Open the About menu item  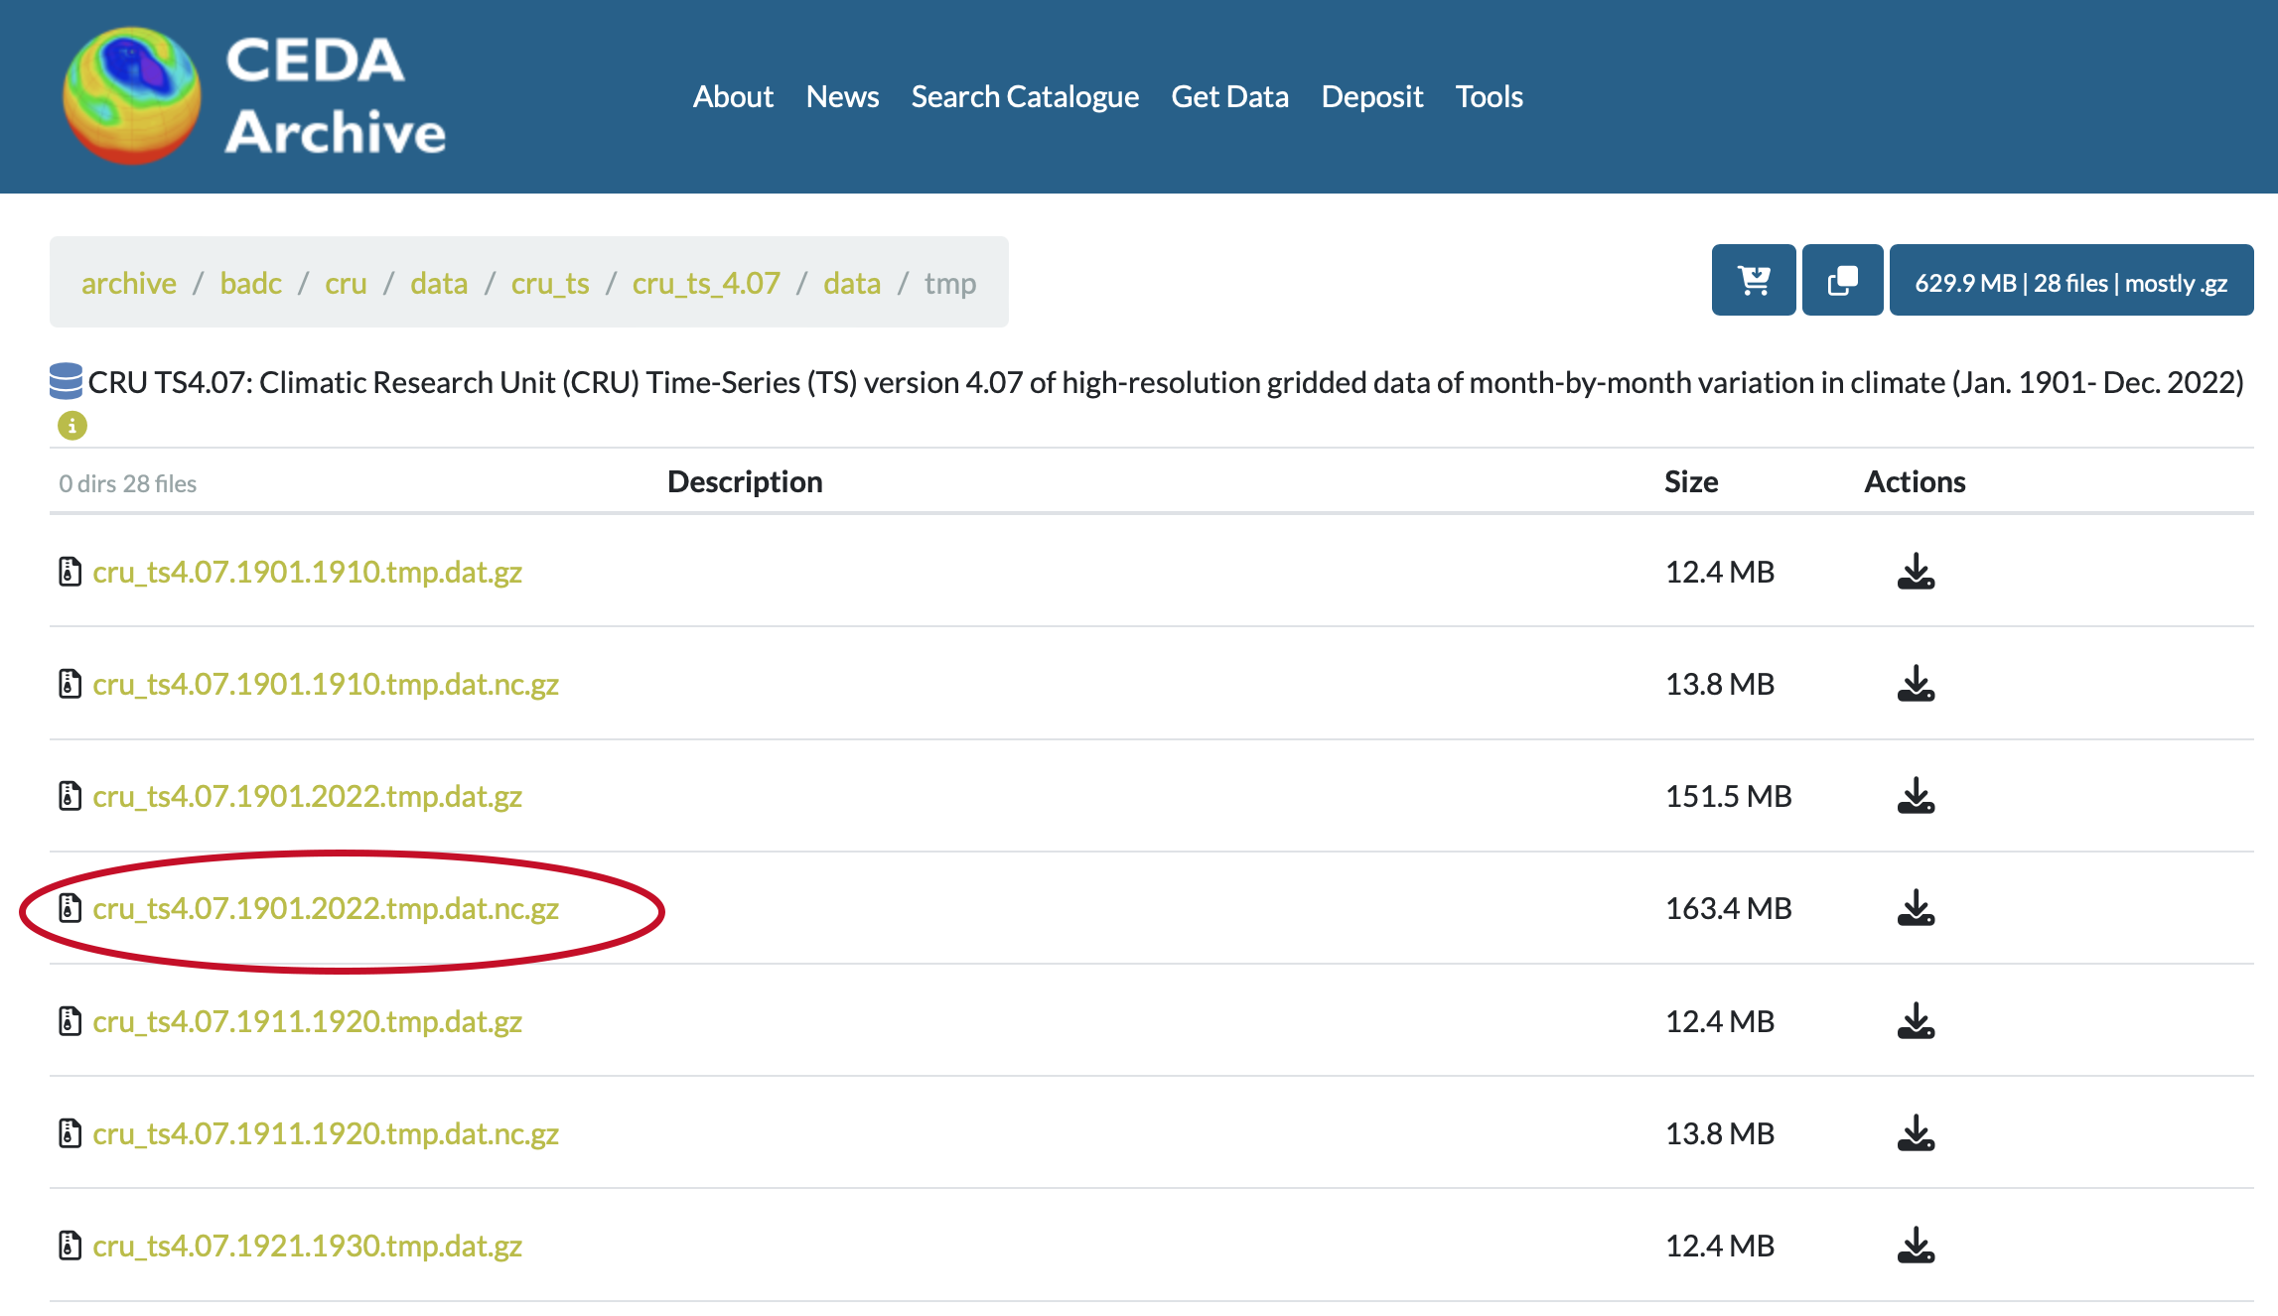coord(732,96)
